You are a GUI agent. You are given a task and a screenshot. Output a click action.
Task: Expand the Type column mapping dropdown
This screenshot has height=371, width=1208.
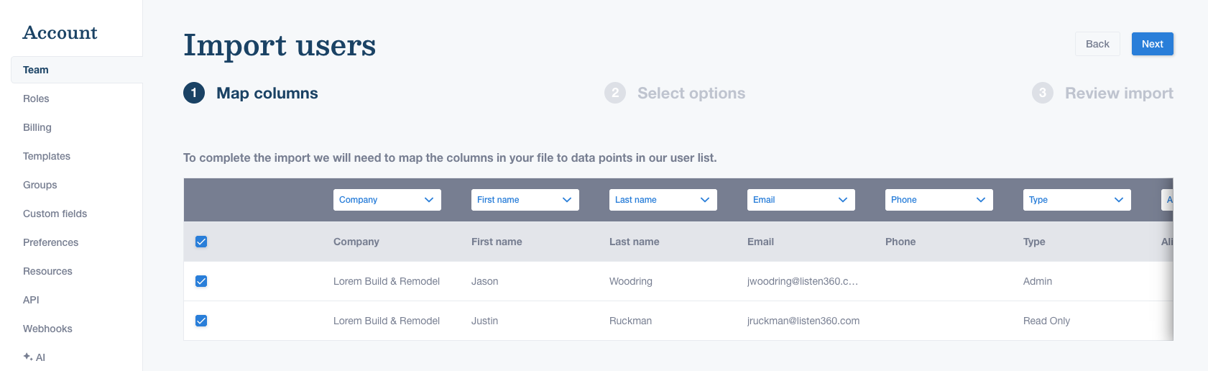[x=1076, y=200]
